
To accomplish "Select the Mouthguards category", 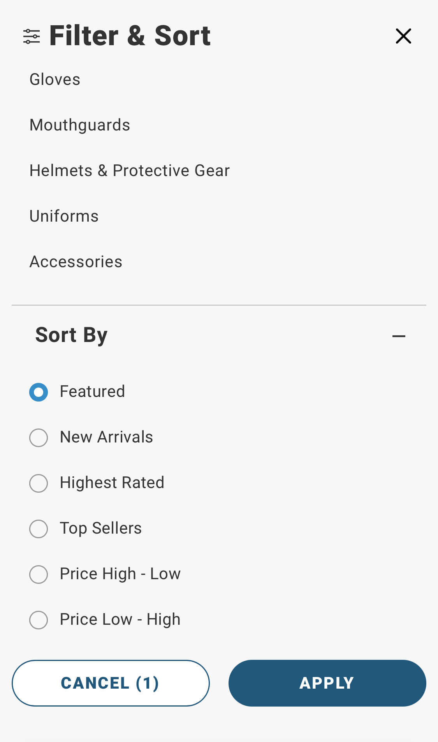I will click(80, 125).
